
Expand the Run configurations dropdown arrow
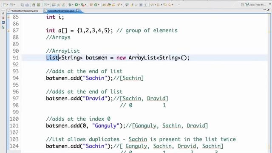pos(79,5)
